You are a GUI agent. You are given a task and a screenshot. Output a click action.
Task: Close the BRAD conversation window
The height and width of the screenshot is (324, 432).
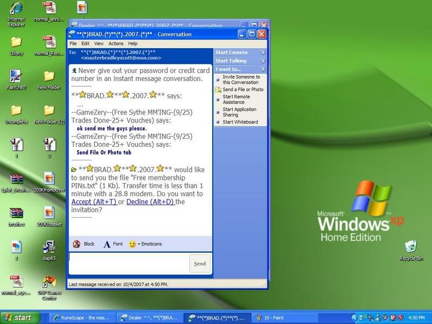point(261,35)
